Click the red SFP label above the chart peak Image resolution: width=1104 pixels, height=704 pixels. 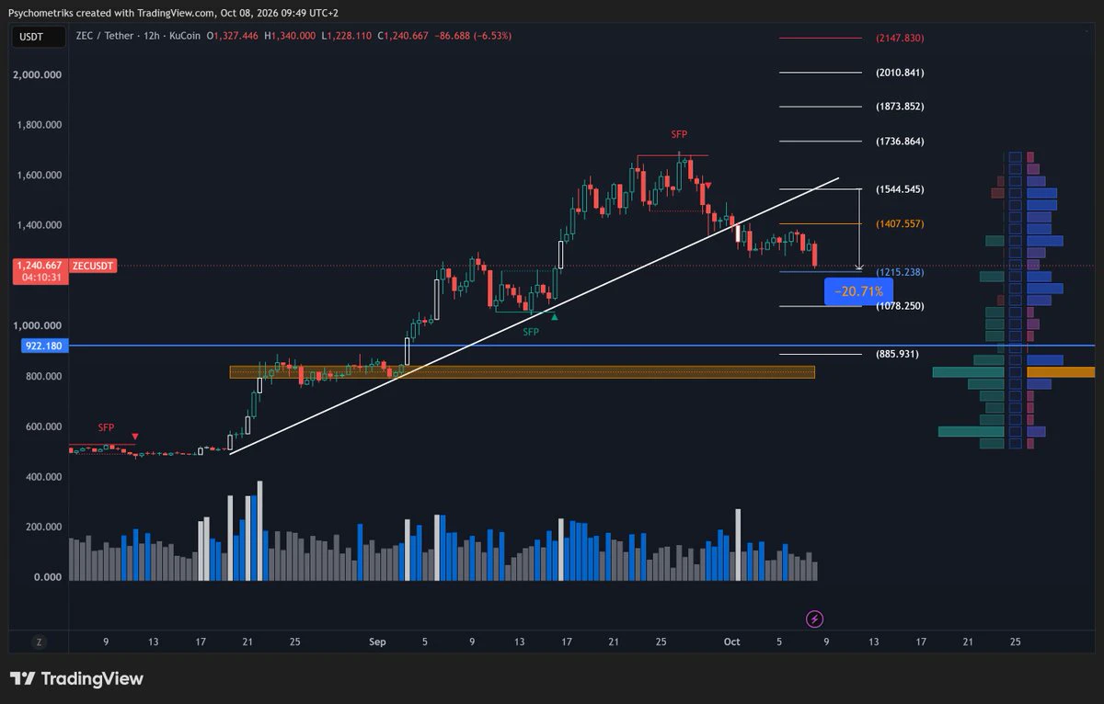pyautogui.click(x=679, y=134)
